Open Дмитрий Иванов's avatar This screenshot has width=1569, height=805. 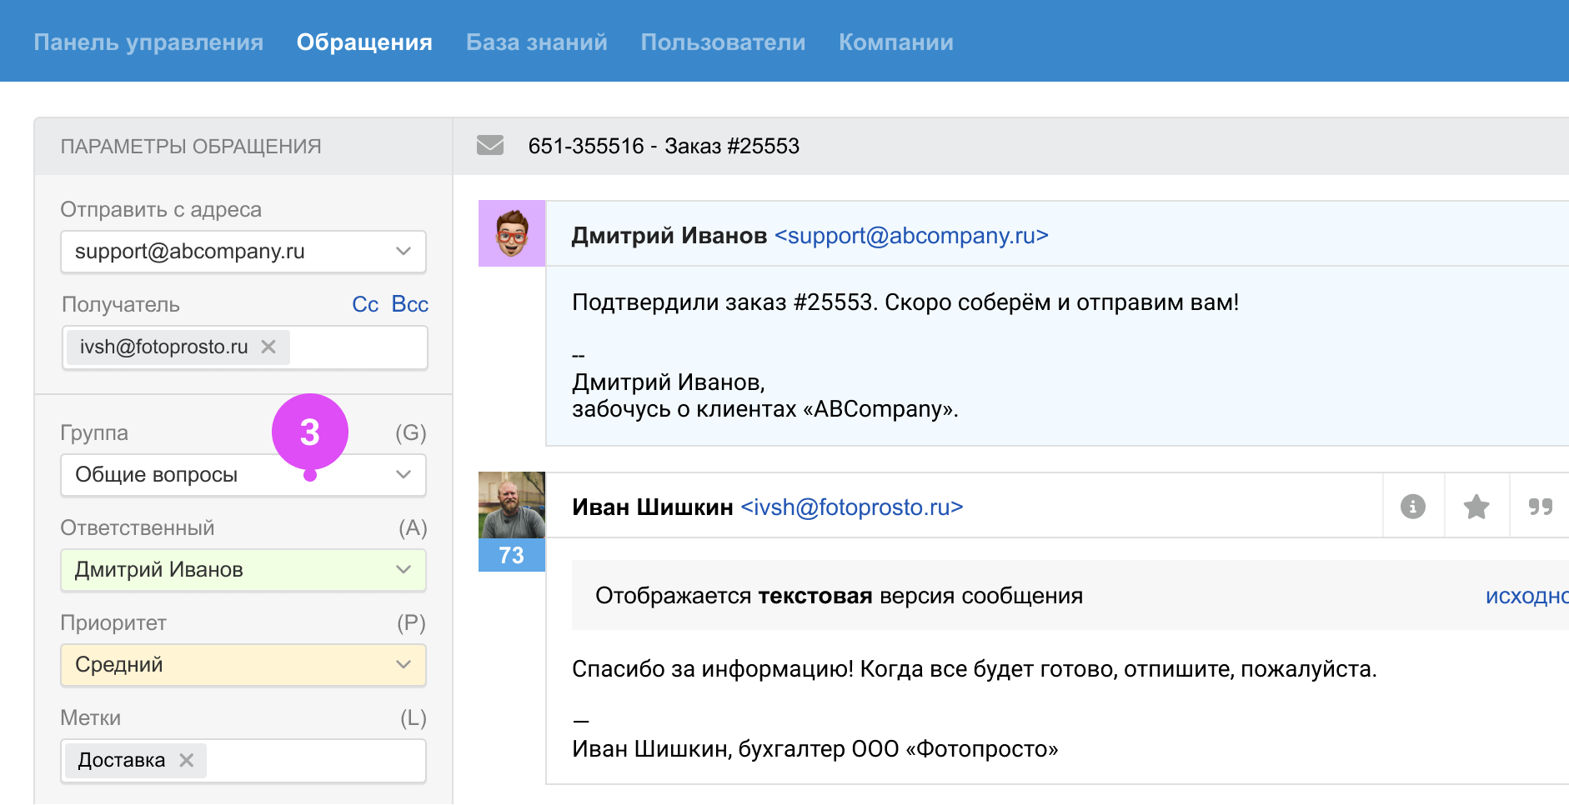(x=511, y=233)
